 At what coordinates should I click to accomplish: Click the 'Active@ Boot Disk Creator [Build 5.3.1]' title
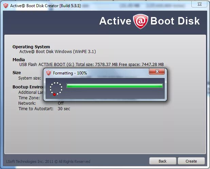46,6
